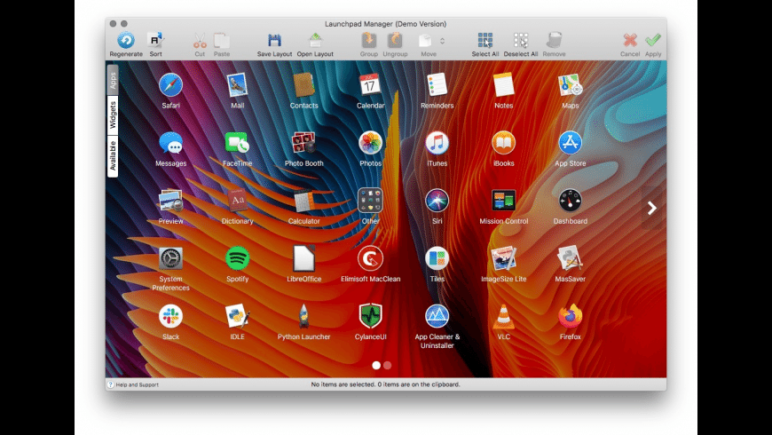Open Help and Support link
This screenshot has height=435, width=772.
[133, 384]
